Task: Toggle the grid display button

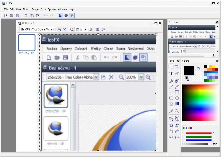Action: (x=98, y=30)
